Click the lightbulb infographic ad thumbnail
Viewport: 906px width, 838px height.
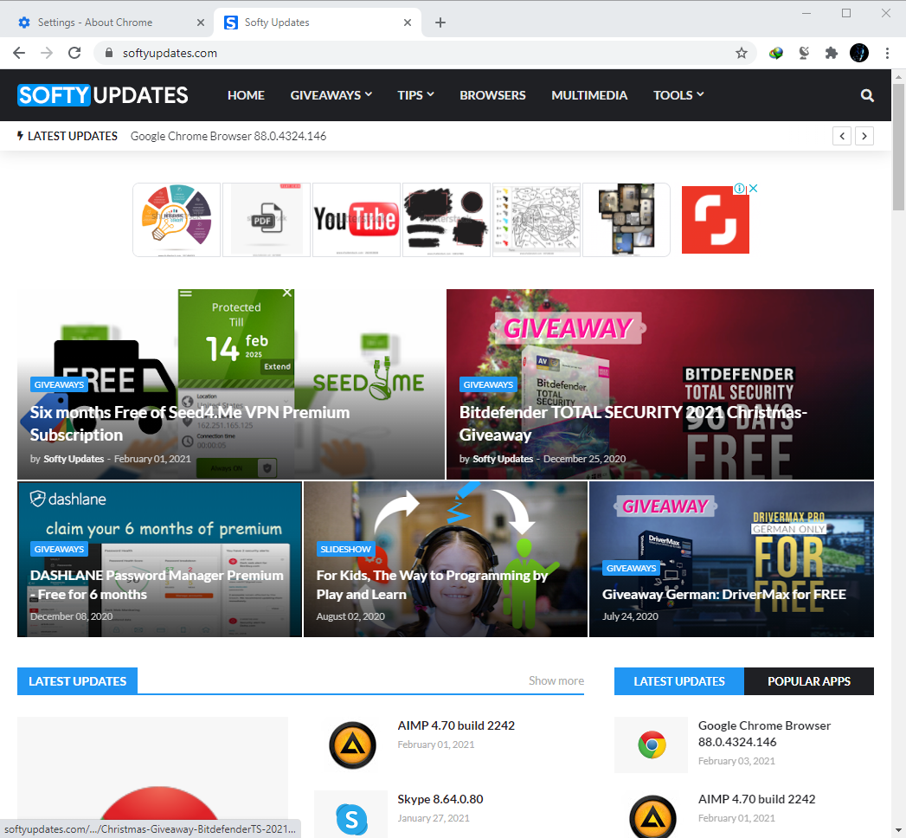(177, 220)
